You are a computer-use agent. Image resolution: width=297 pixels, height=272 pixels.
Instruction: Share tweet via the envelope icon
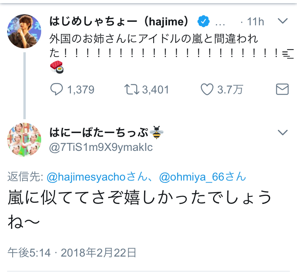coord(282,89)
